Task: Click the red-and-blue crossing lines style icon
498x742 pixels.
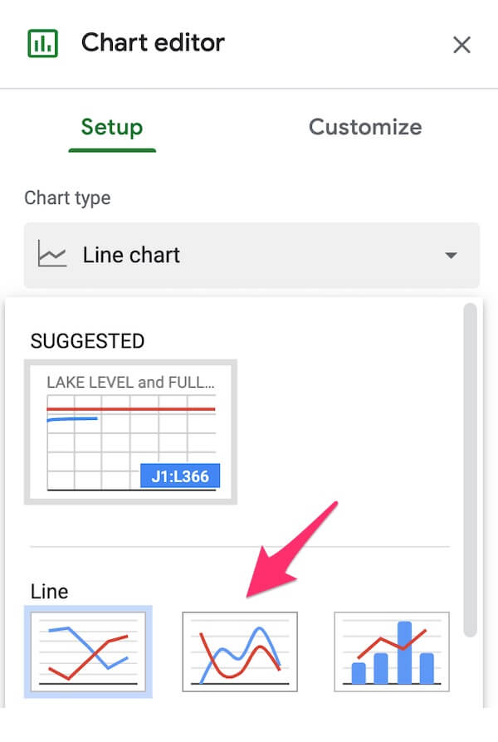Action: click(88, 652)
